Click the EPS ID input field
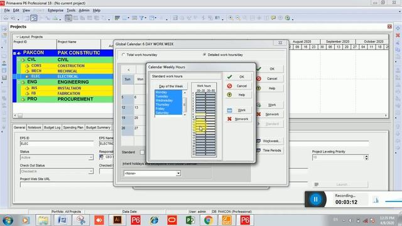This screenshot has width=402, height=226. pyautogui.click(x=57, y=144)
